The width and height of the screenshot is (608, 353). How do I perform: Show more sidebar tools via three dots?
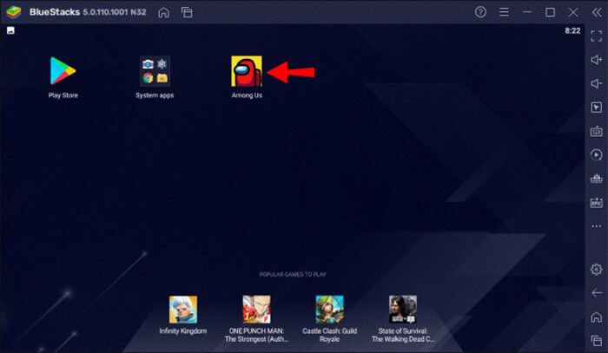point(597,226)
